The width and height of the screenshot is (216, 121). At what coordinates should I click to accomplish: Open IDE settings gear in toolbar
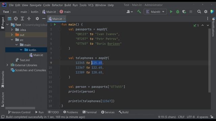click(x=206, y=12)
